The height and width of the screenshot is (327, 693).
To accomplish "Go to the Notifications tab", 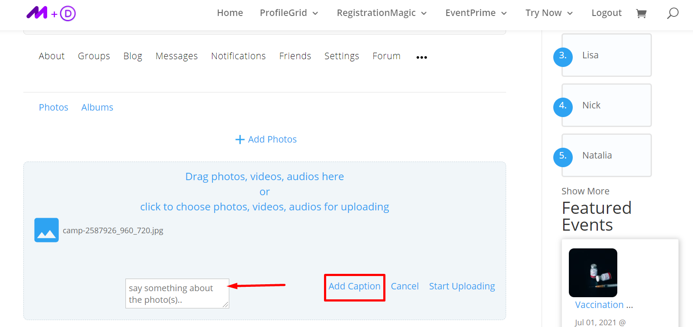I will click(238, 56).
